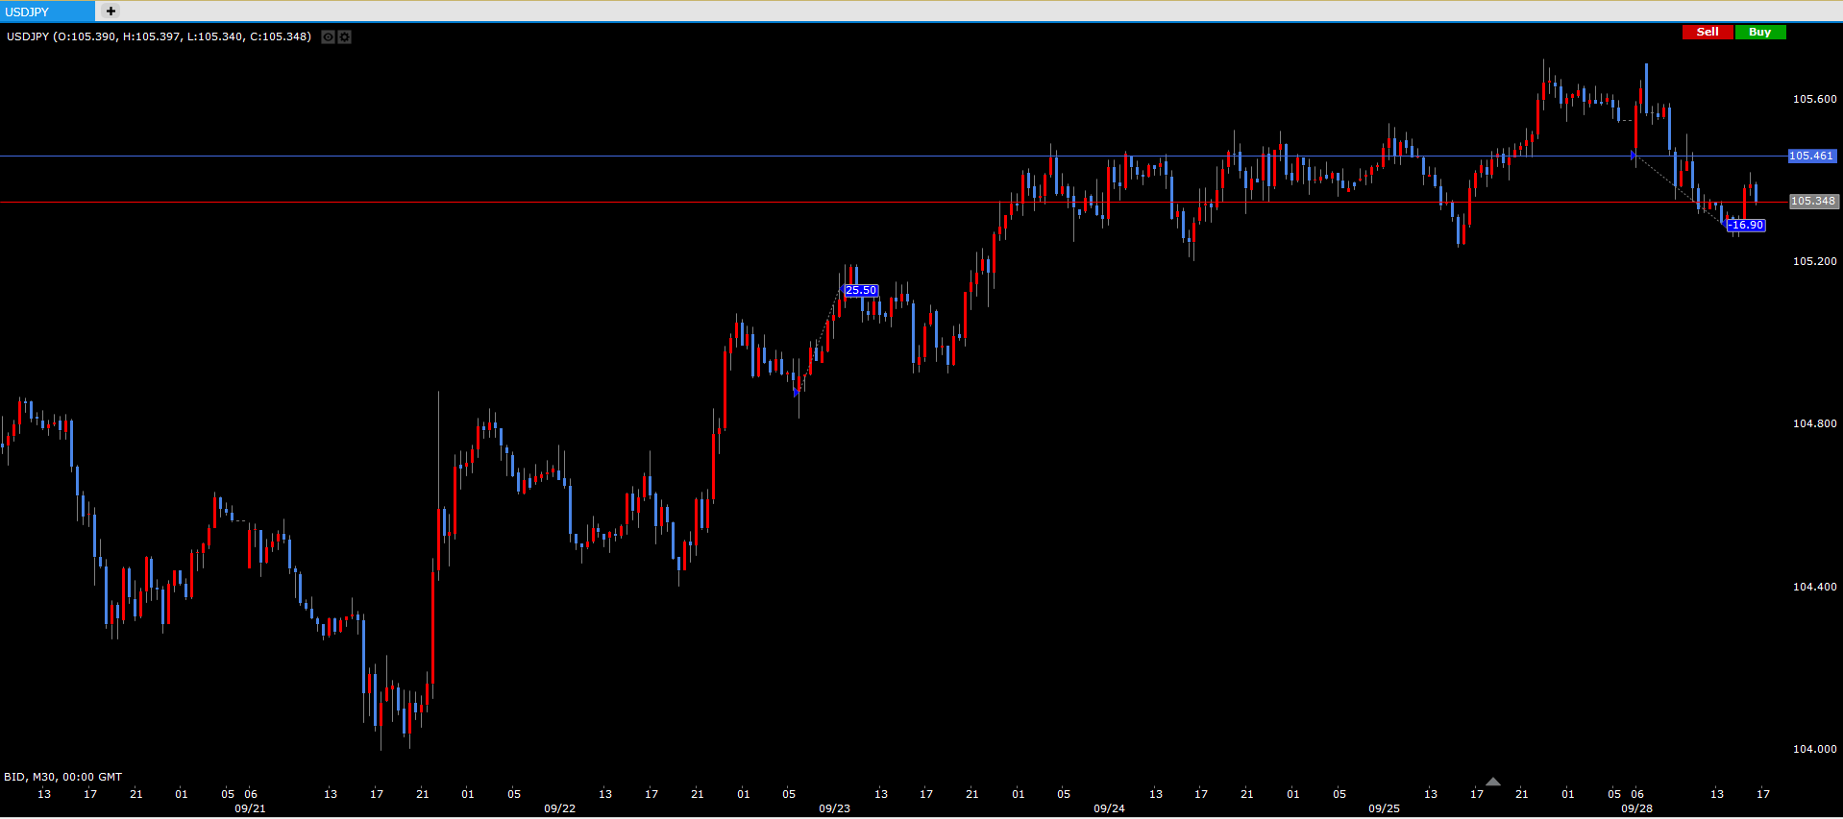Expand the gray triangle on the time axis
The height and width of the screenshot is (819, 1843).
click(1492, 782)
